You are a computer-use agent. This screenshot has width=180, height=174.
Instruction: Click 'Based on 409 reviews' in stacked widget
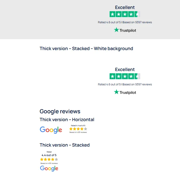coord(49,163)
